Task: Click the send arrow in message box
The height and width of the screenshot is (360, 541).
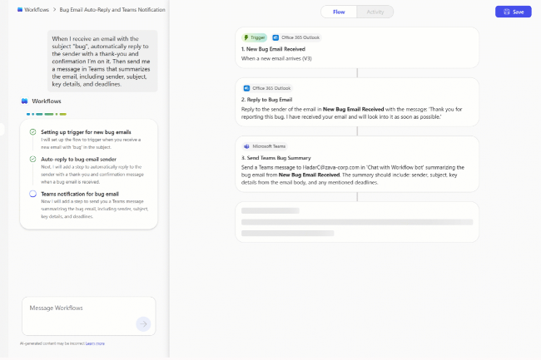Action: [x=143, y=324]
